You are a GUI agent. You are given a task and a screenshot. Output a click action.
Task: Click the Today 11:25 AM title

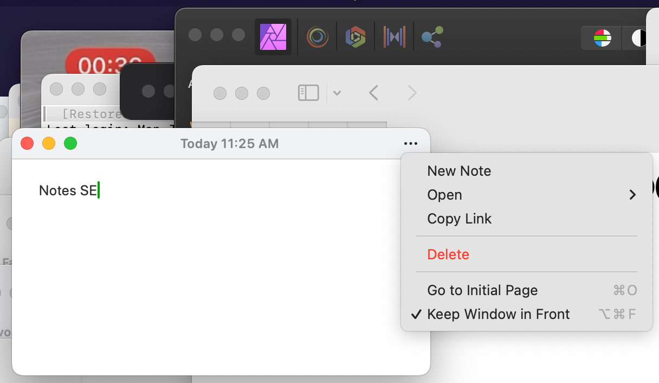pos(230,144)
